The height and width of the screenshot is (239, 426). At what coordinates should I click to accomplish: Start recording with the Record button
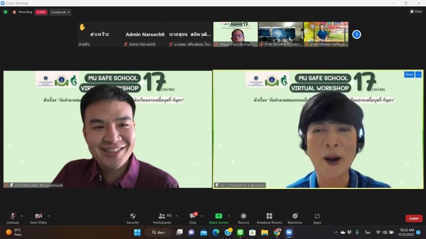[243, 216]
